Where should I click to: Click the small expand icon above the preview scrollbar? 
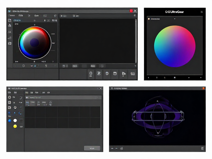[x=135, y=16]
